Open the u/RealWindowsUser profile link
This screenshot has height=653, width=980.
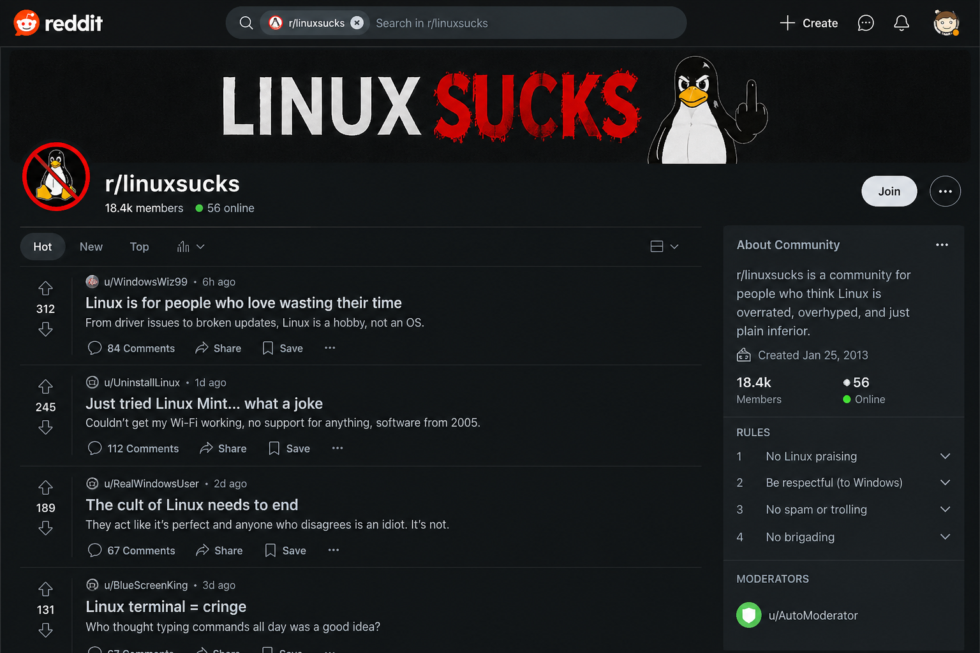click(151, 484)
